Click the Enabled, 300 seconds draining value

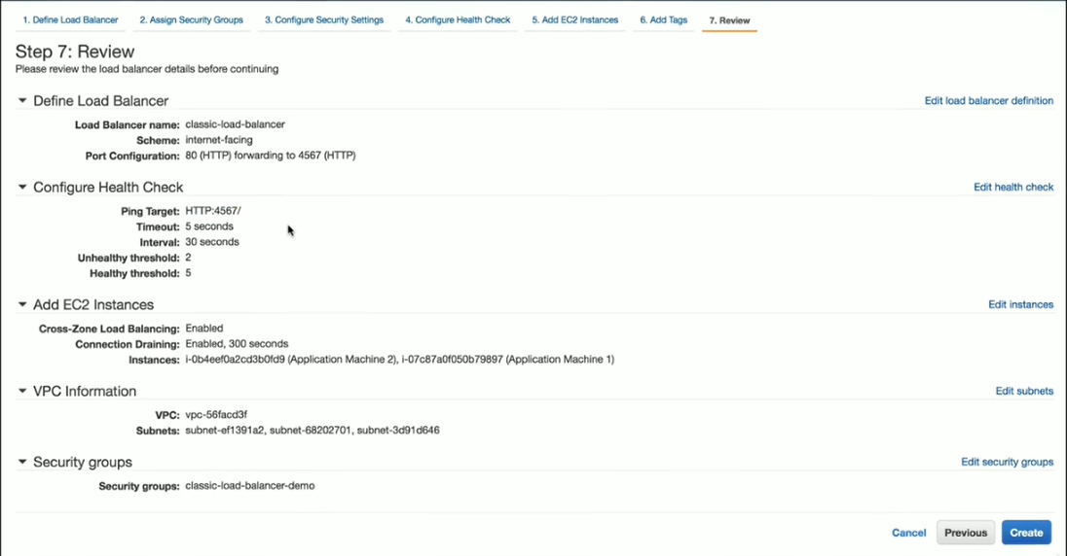click(x=237, y=344)
